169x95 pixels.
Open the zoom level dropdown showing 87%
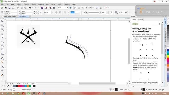(67, 8)
